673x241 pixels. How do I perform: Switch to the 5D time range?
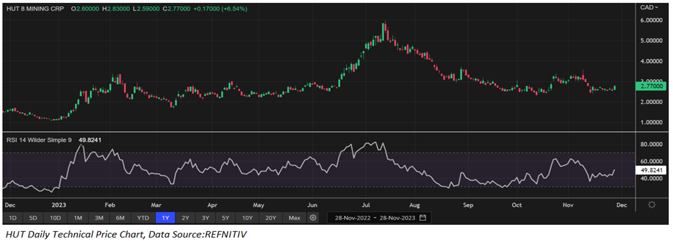point(34,217)
